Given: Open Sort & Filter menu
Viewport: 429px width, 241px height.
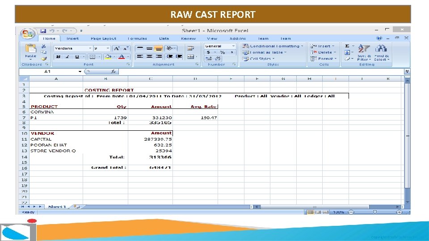Looking at the screenshot, I should click(x=364, y=53).
